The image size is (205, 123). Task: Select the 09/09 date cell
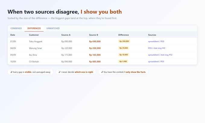click(13, 55)
